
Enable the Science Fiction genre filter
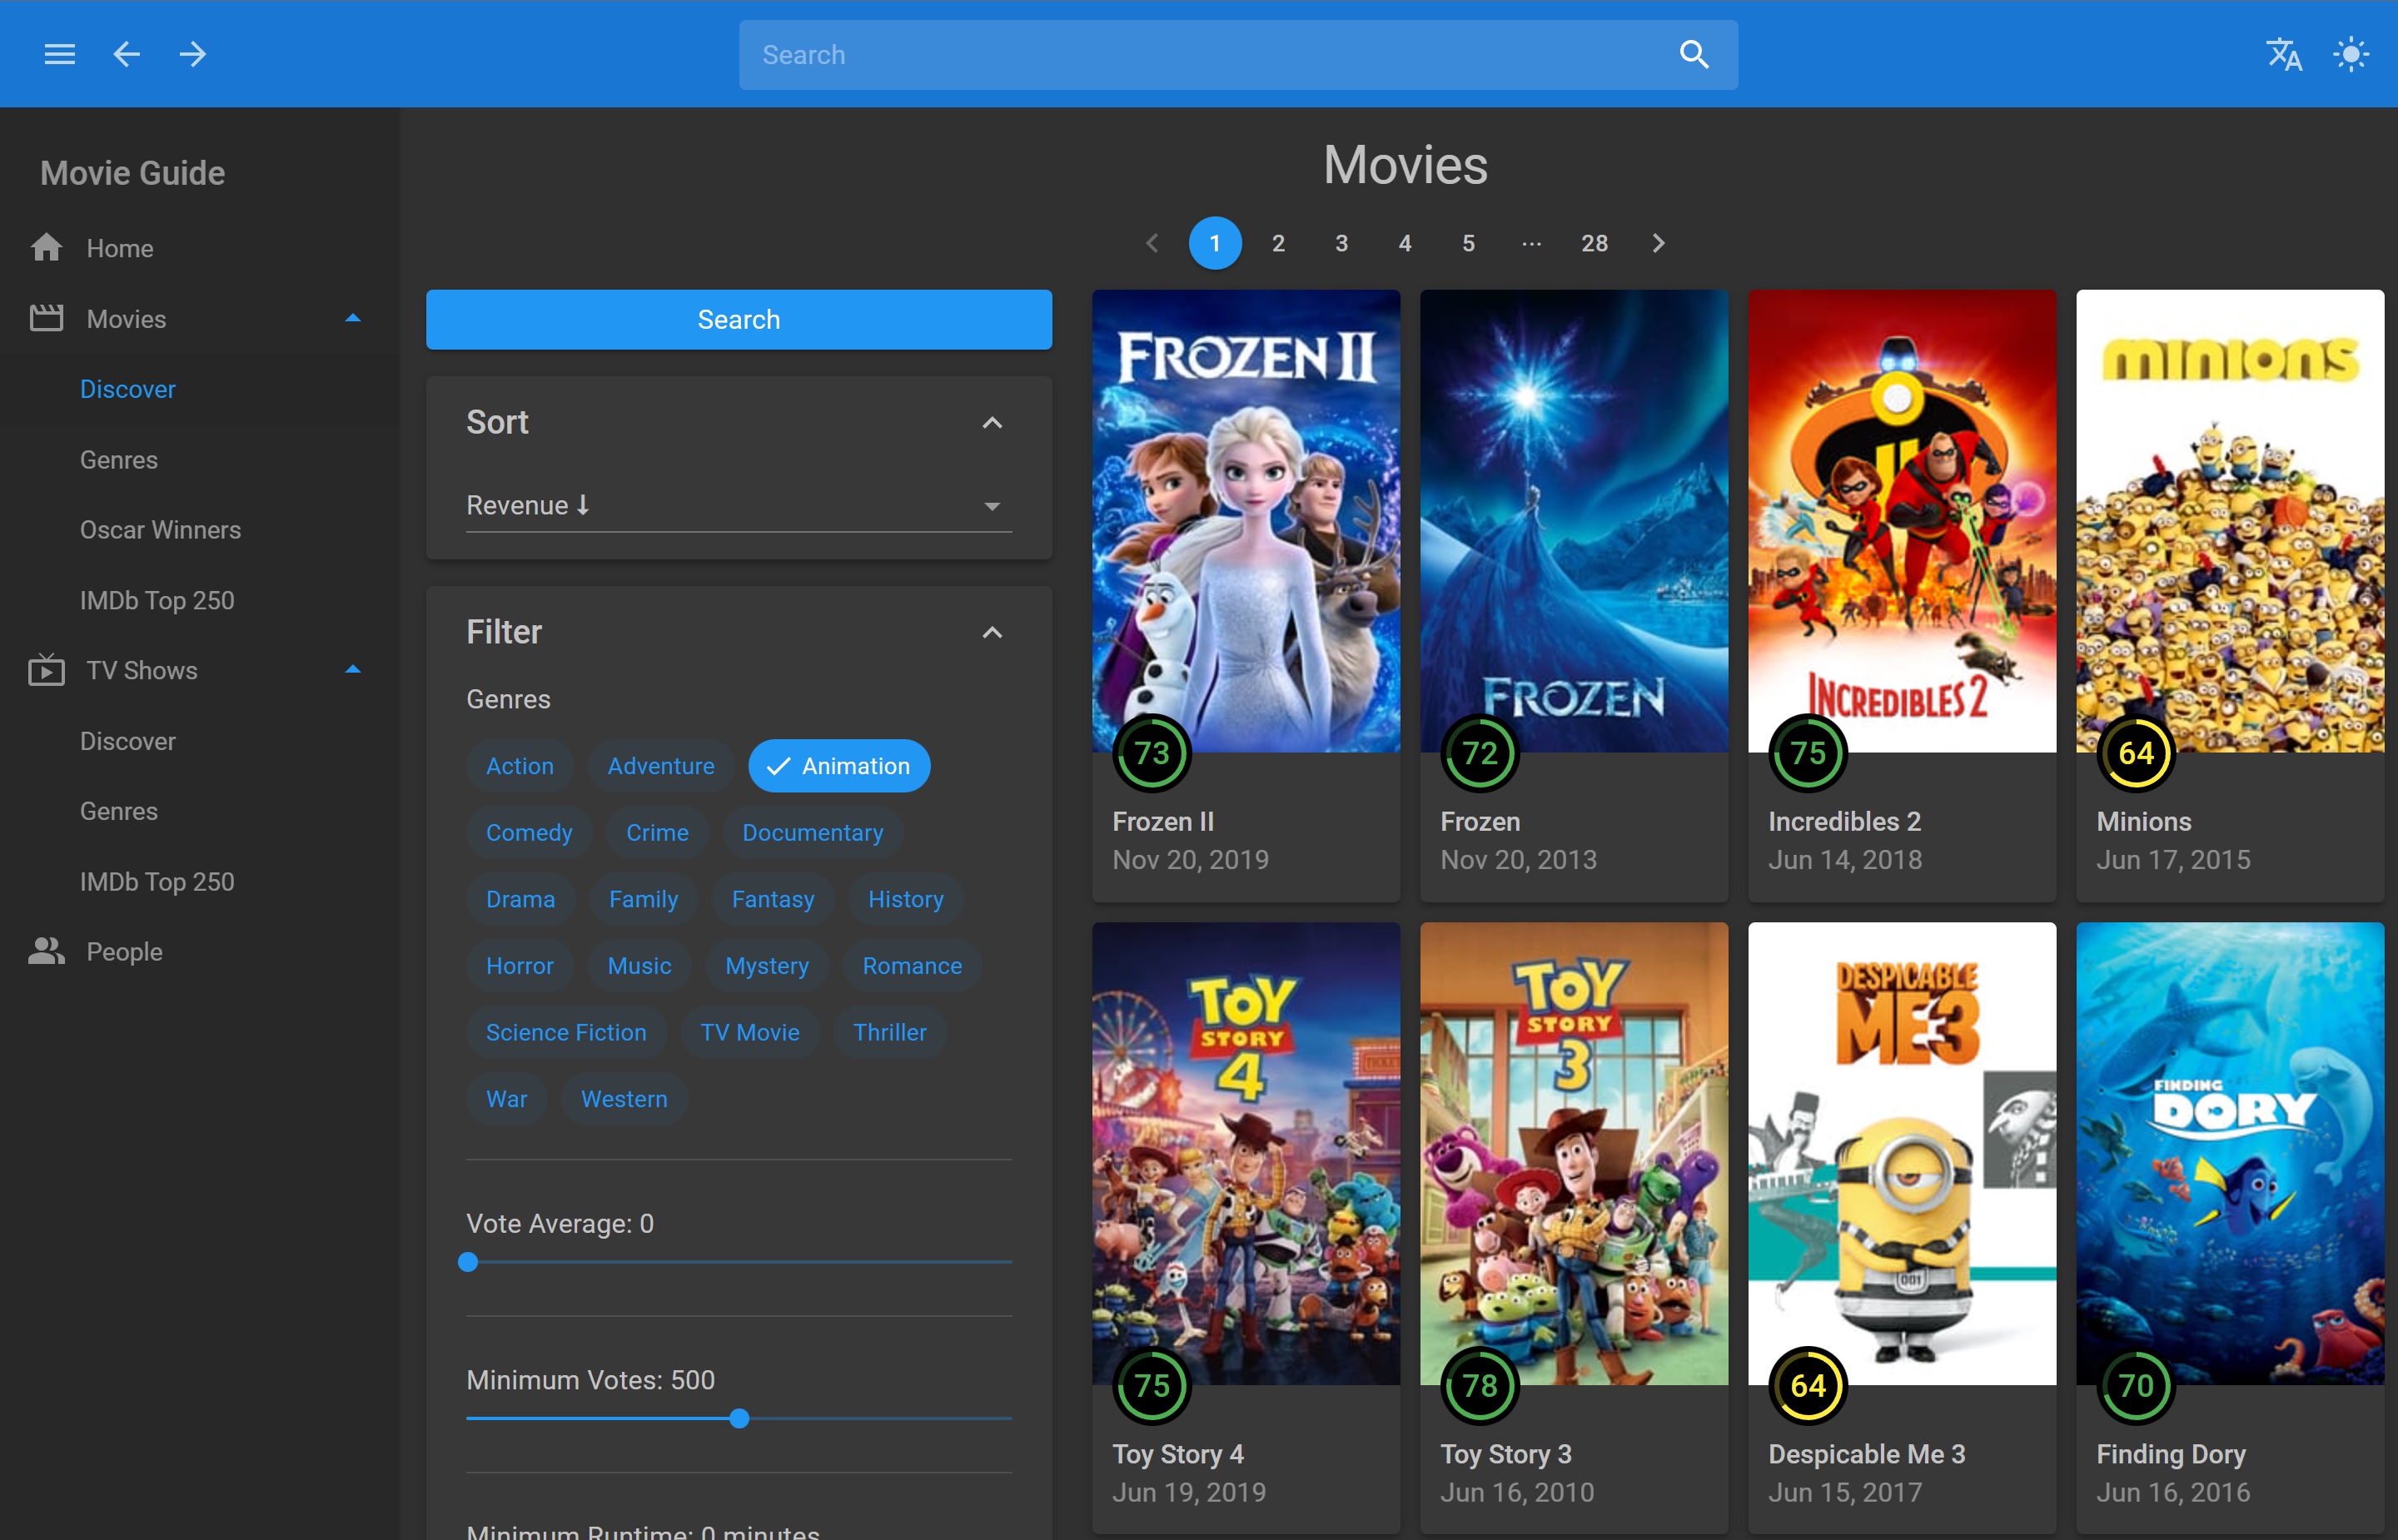(x=566, y=1032)
